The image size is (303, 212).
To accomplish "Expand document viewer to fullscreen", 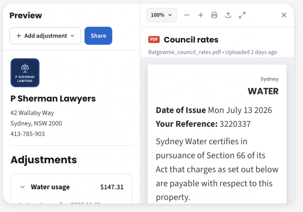I will pos(242,15).
